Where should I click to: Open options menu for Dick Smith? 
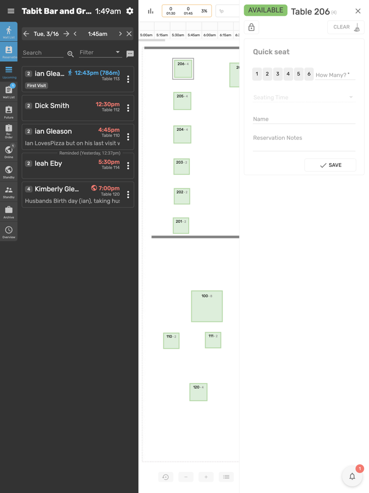coord(128,108)
